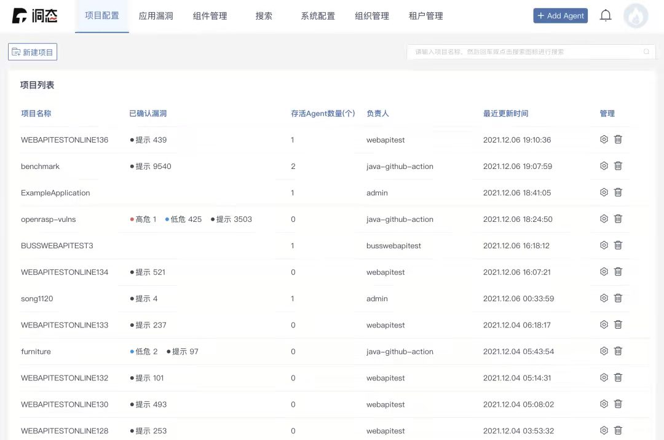Delete the WEBAPITESTONLINE136 project
The width and height of the screenshot is (664, 440).
(618, 139)
